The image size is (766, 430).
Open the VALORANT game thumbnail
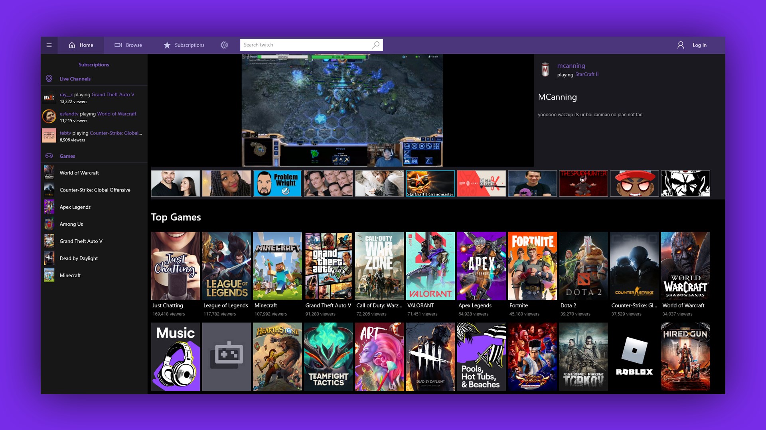(x=430, y=266)
